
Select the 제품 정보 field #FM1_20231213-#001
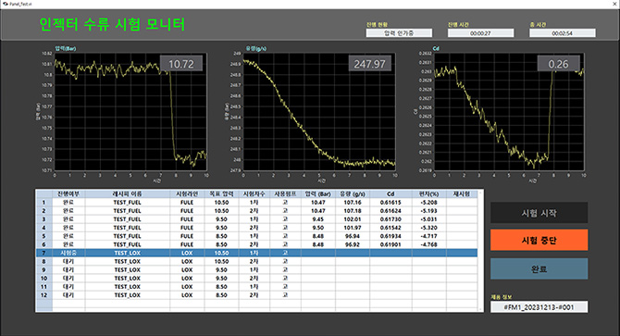tap(539, 307)
